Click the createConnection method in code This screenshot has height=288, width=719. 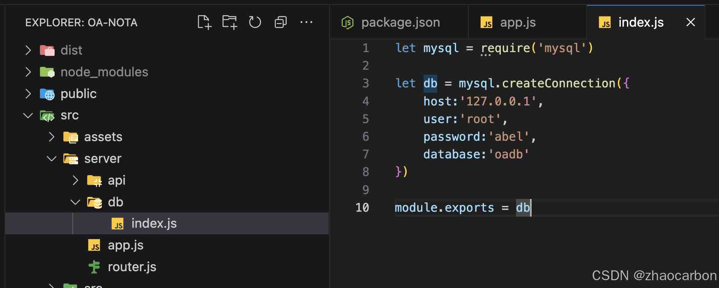click(x=558, y=83)
